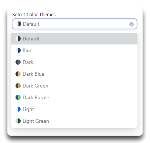Image resolution: width=150 pixels, height=143 pixels.
Task: Click the Blue theme color icon
Action: click(x=18, y=50)
